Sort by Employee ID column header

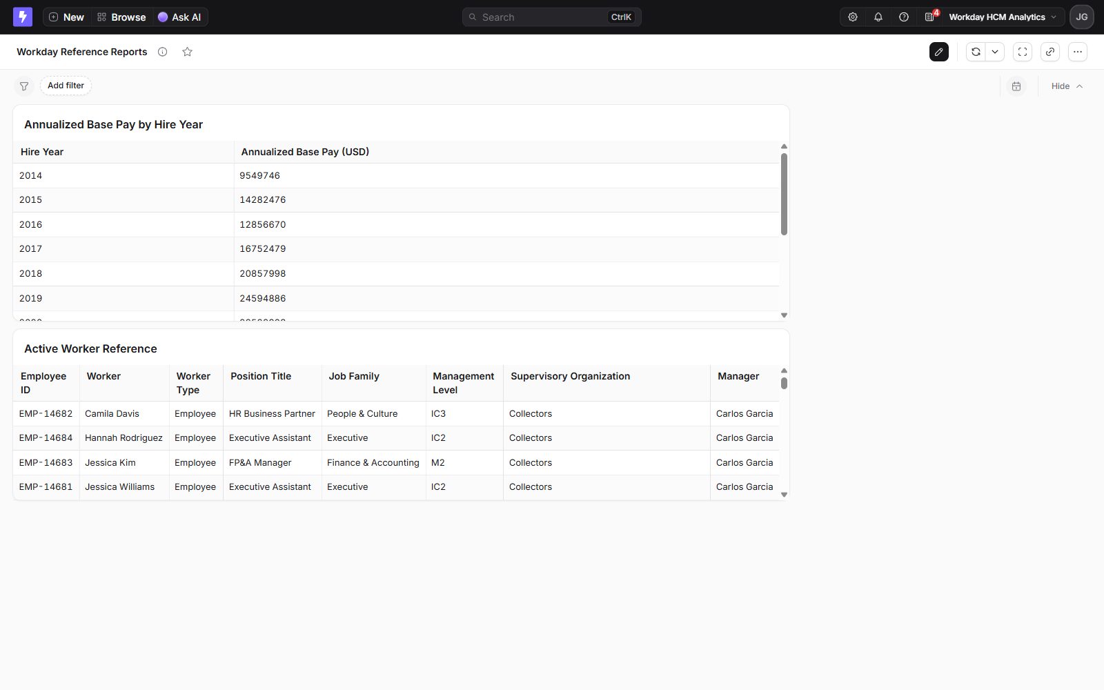click(46, 383)
